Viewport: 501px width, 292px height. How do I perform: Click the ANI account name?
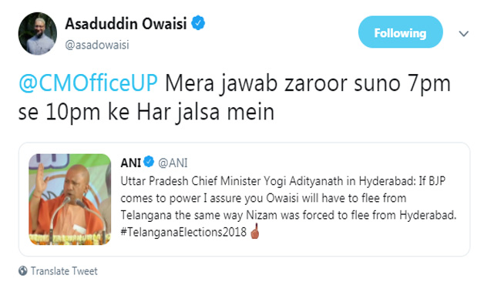[131, 163]
